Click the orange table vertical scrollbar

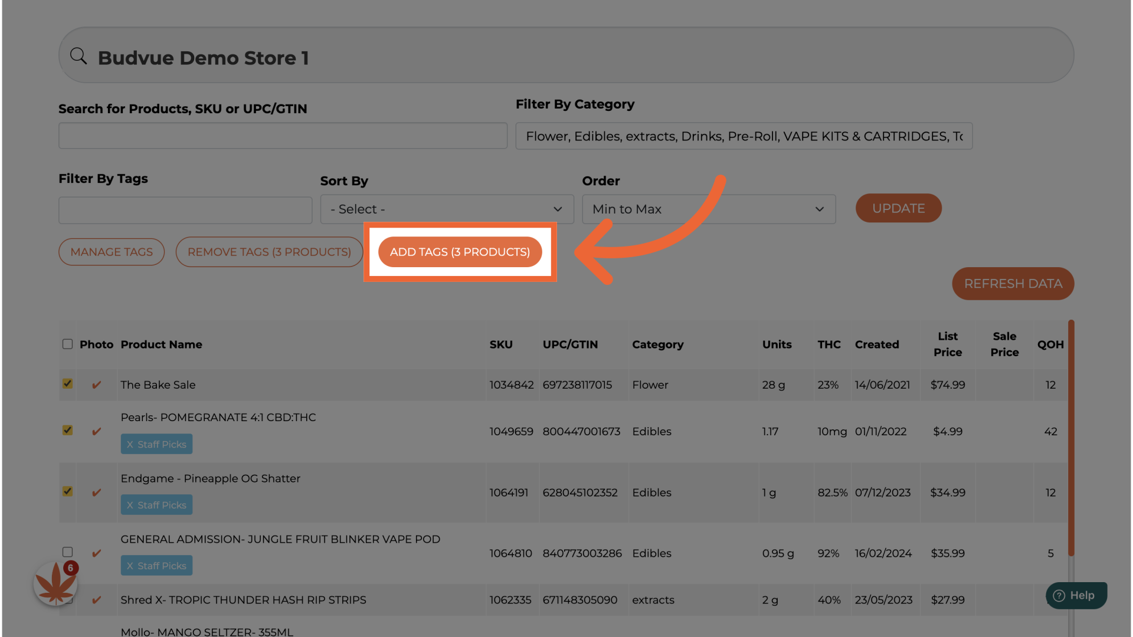[1071, 436]
